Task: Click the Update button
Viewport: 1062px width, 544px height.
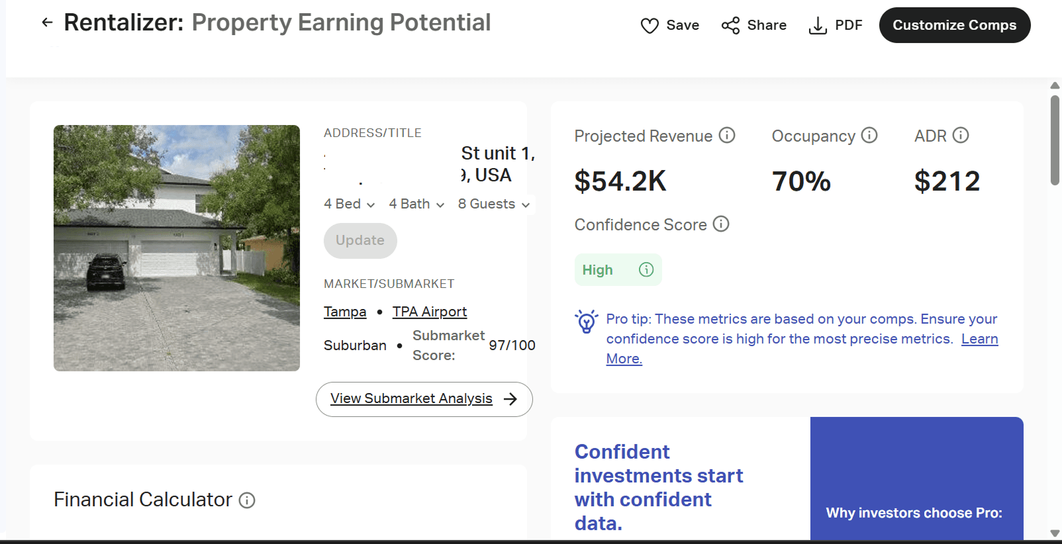Action: [x=360, y=240]
